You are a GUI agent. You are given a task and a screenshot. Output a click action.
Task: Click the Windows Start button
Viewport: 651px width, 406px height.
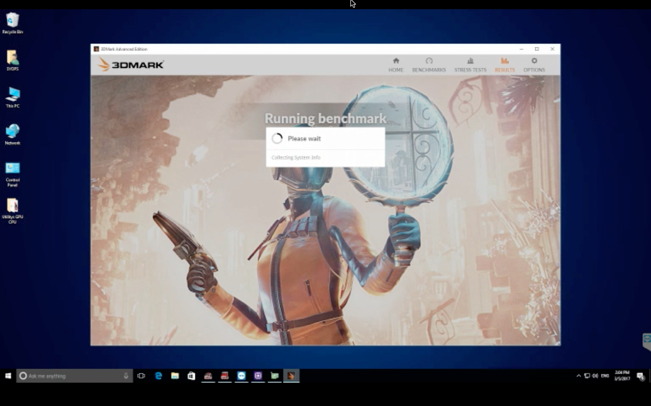point(8,376)
